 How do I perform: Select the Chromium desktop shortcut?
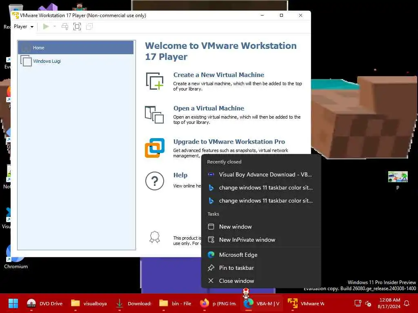[x=16, y=257]
